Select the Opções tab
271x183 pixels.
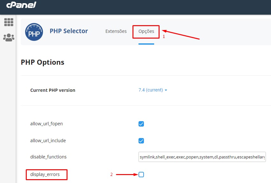tap(146, 31)
